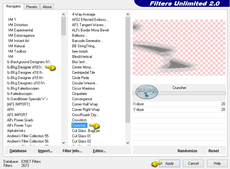Open the Presets tab
The width and height of the screenshot is (230, 169).
[32, 7]
